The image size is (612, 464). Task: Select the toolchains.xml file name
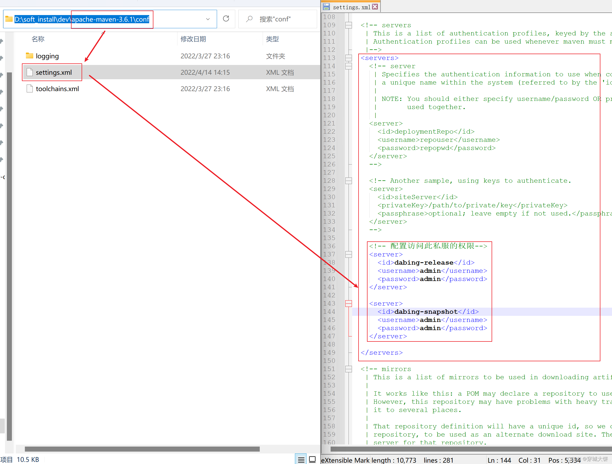[57, 89]
